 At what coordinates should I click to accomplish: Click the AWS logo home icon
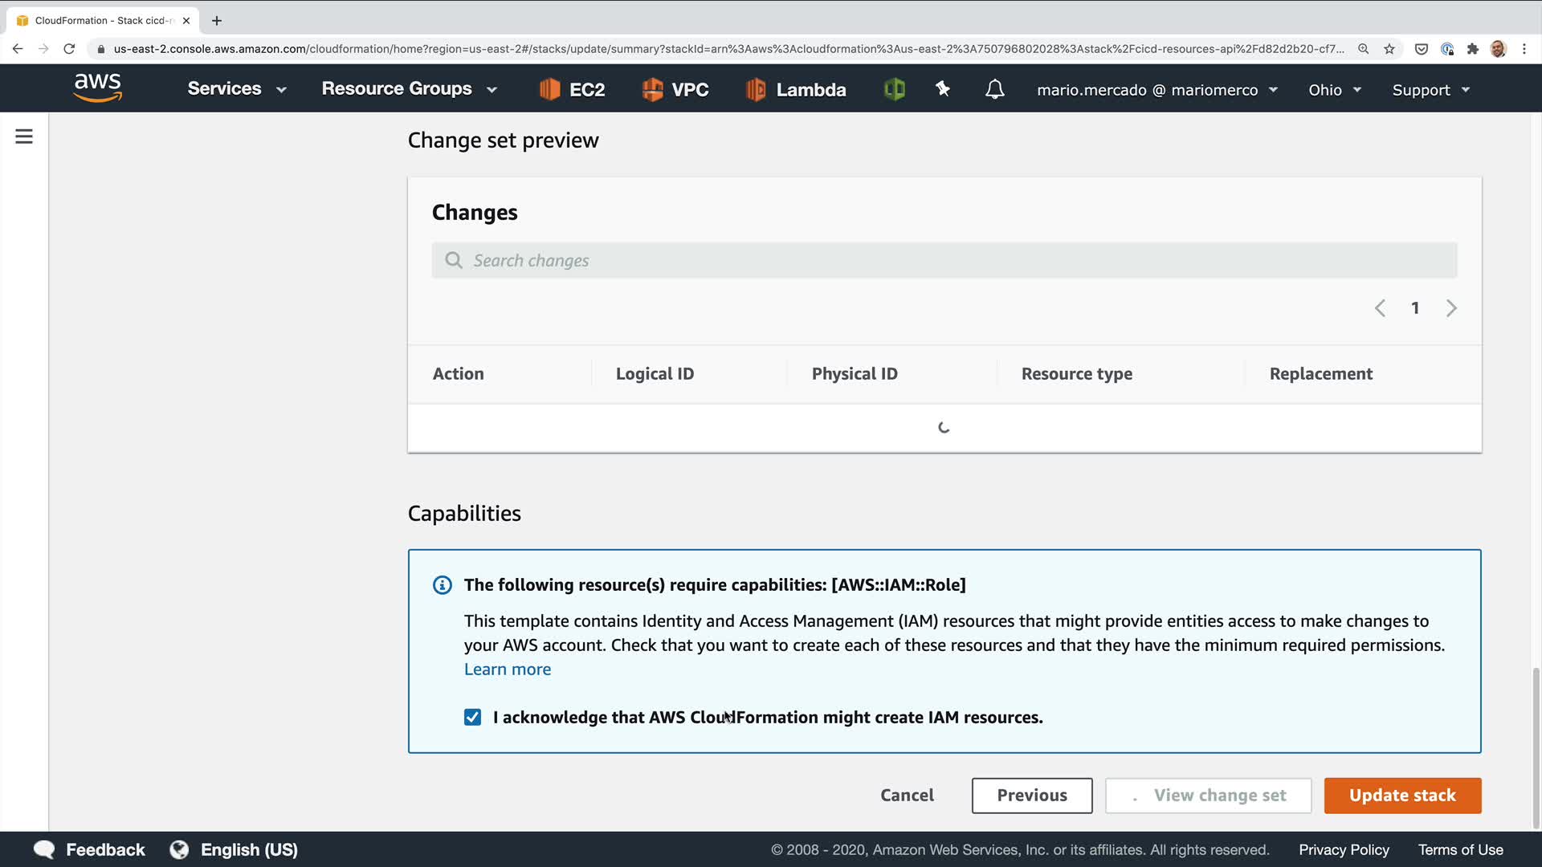coord(97,88)
